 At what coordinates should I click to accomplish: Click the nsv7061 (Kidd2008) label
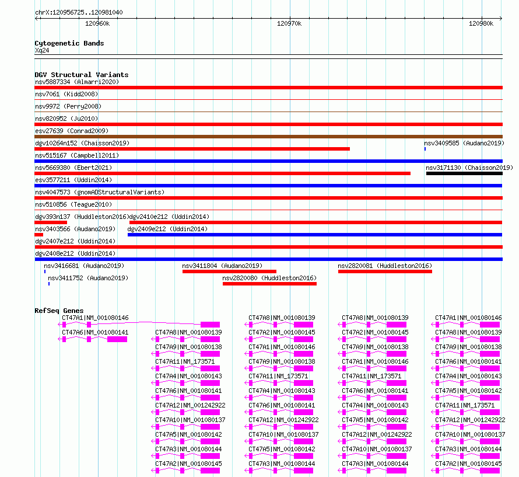(x=66, y=94)
